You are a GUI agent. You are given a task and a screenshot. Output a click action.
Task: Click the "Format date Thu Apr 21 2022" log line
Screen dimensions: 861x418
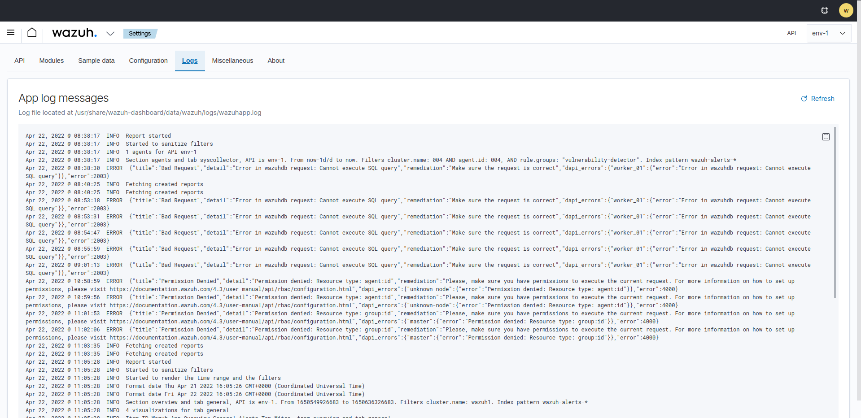click(195, 386)
